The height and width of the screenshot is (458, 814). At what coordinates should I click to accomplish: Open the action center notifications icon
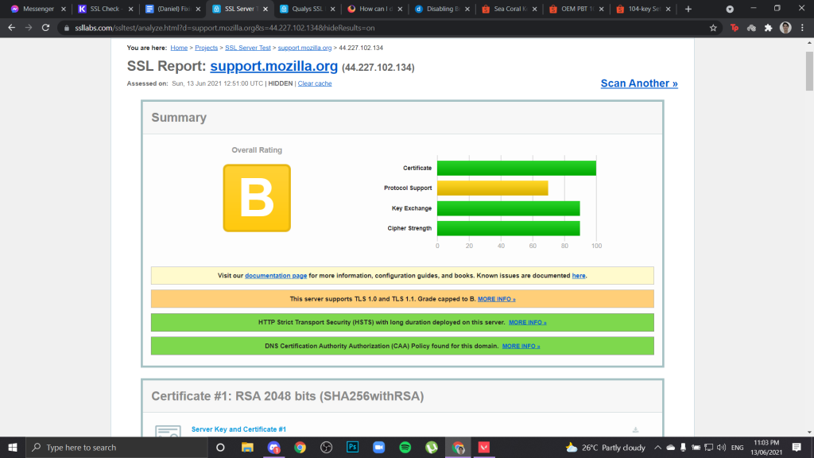click(x=797, y=447)
